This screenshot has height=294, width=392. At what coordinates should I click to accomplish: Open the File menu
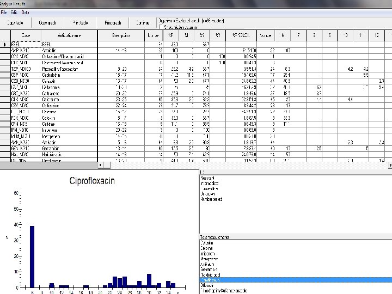click(x=4, y=13)
